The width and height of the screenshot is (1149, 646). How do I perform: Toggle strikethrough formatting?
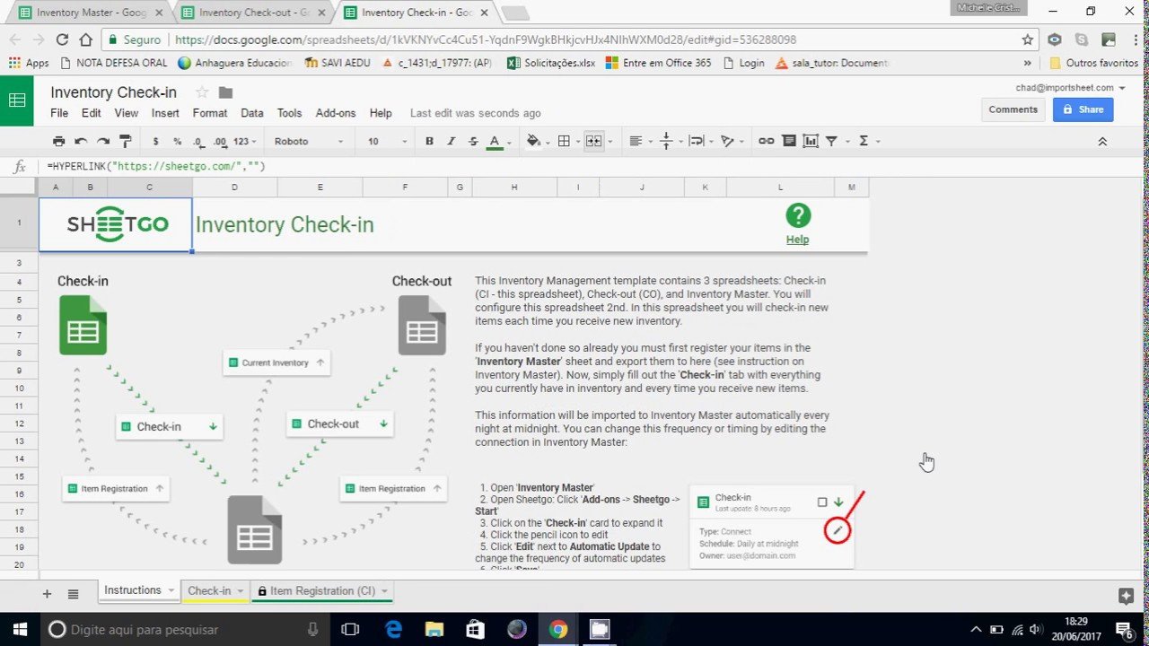click(x=473, y=141)
